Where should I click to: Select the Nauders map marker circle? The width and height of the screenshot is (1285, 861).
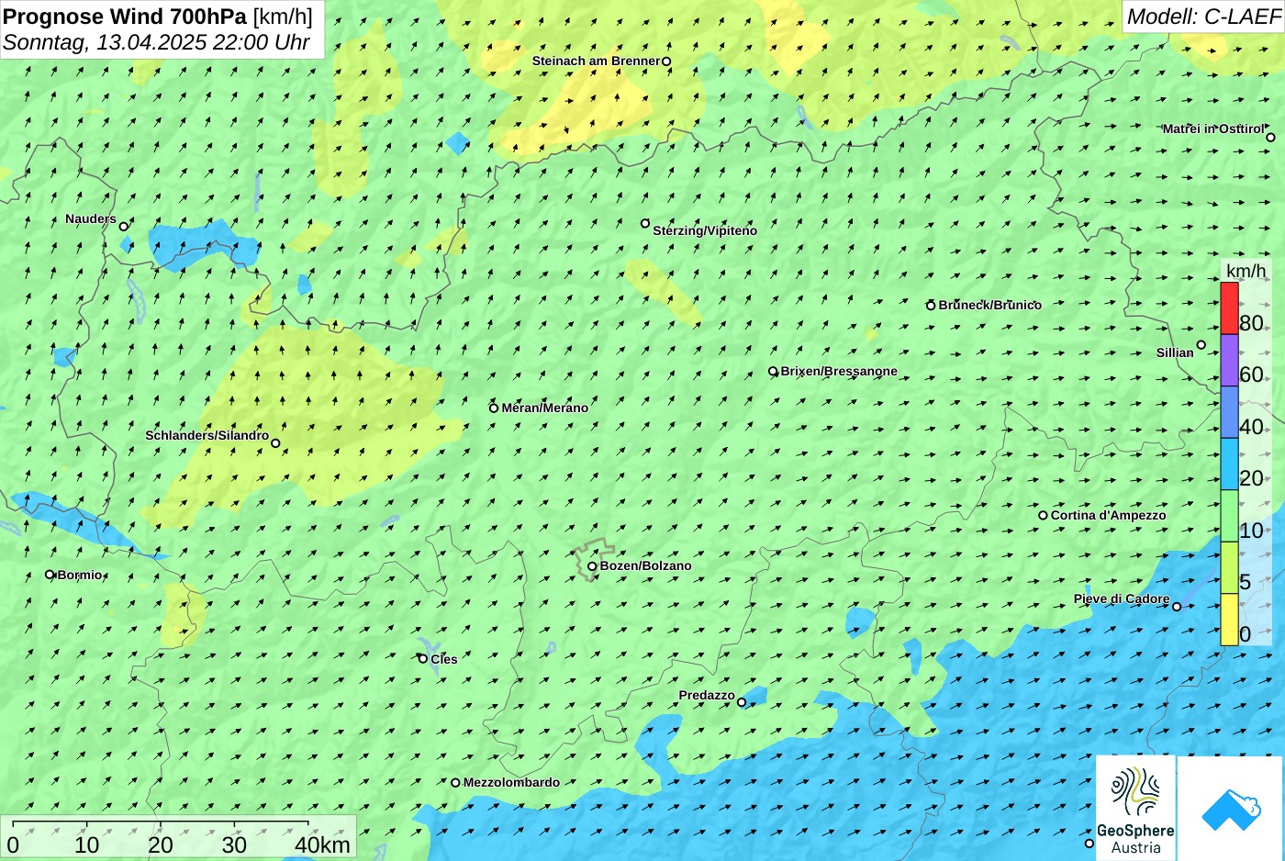(x=123, y=226)
